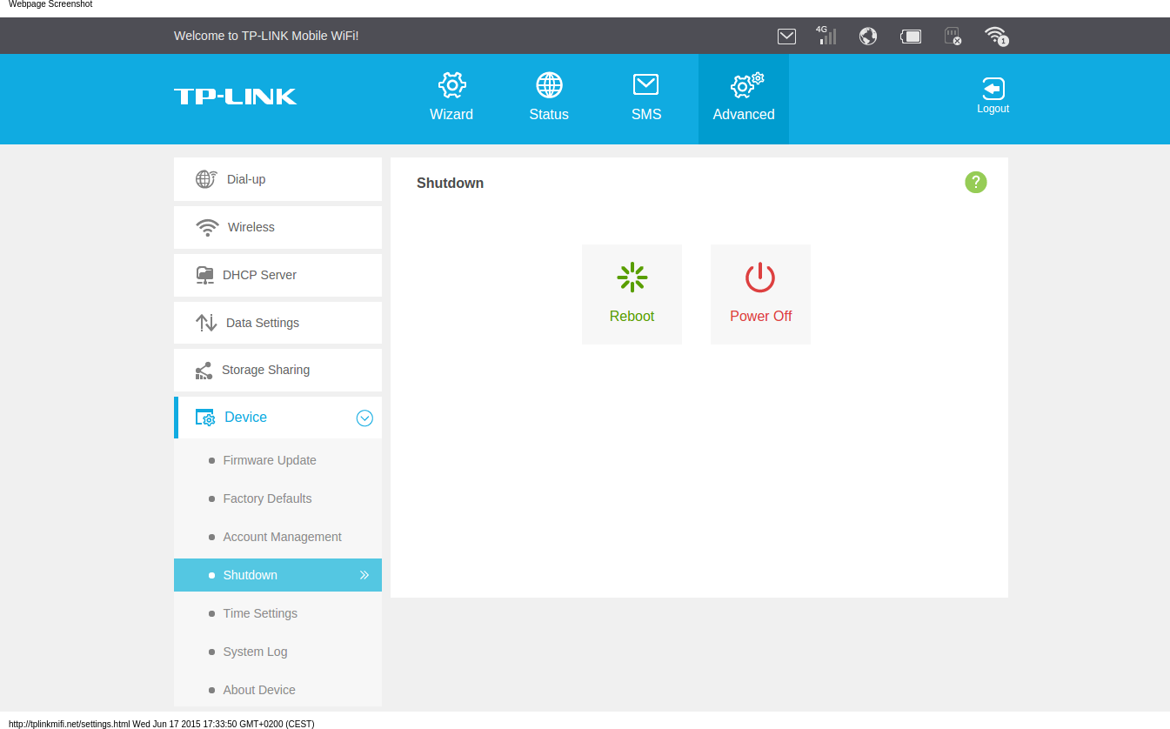Click the envelope messages icon in status bar

click(786, 36)
